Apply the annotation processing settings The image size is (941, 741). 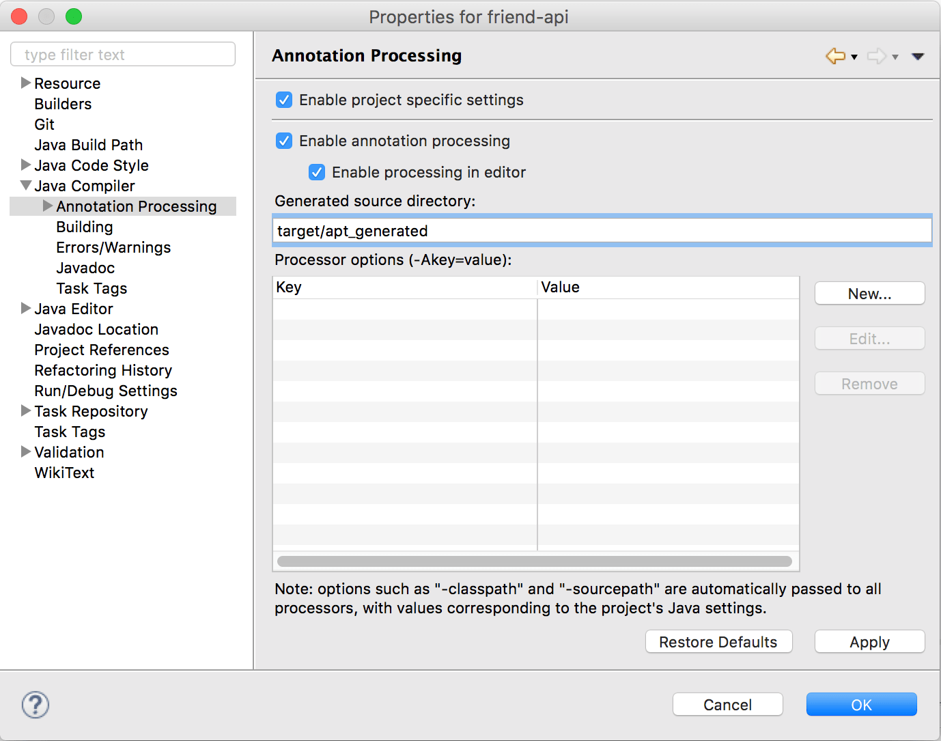coord(869,641)
